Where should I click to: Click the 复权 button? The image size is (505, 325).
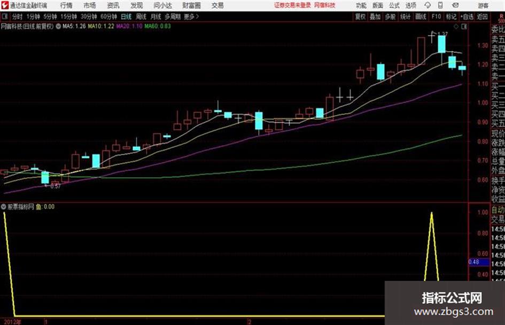pyautogui.click(x=360, y=17)
